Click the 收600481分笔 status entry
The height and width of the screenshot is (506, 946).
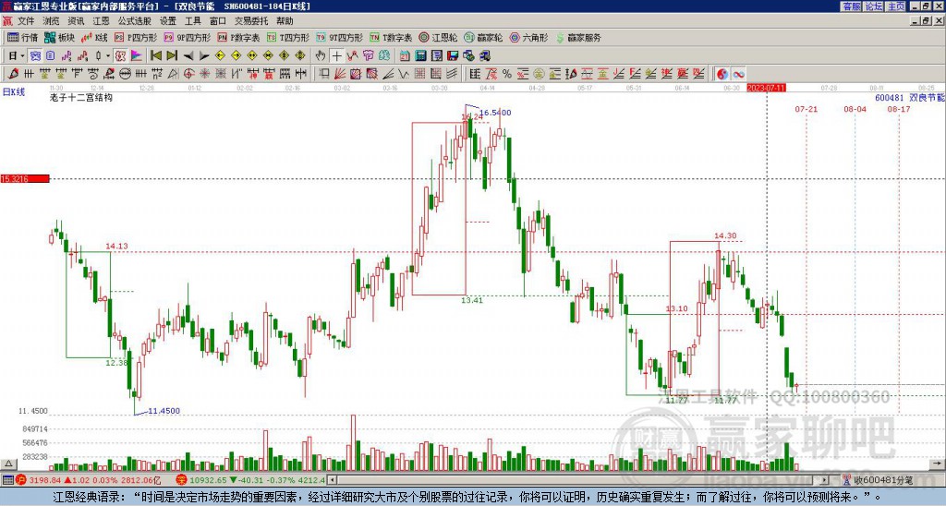coord(878,480)
